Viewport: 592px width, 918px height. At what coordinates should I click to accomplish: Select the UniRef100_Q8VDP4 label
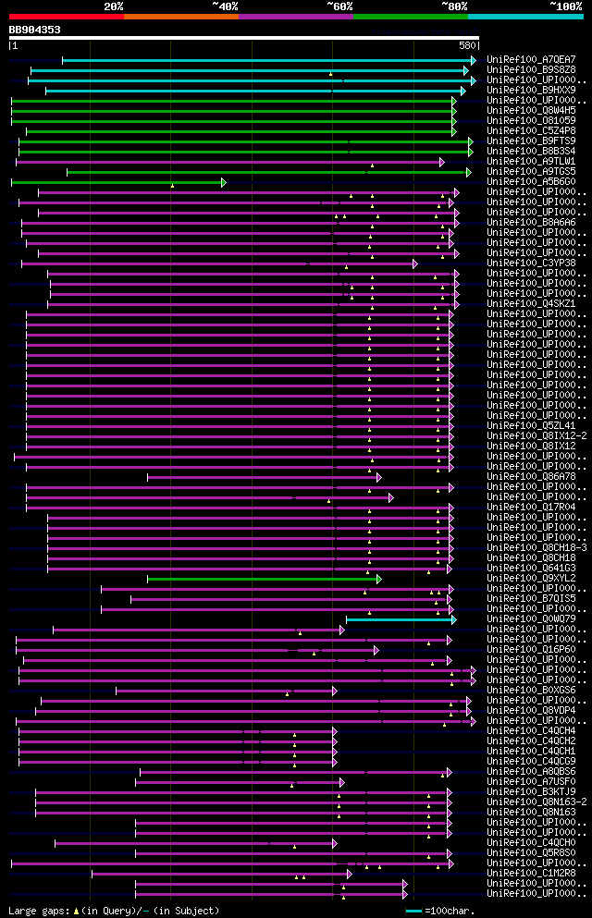(x=531, y=710)
